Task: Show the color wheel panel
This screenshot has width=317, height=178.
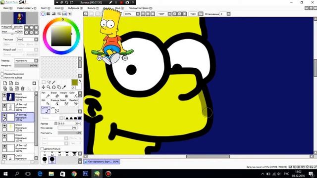Action: click(43, 14)
